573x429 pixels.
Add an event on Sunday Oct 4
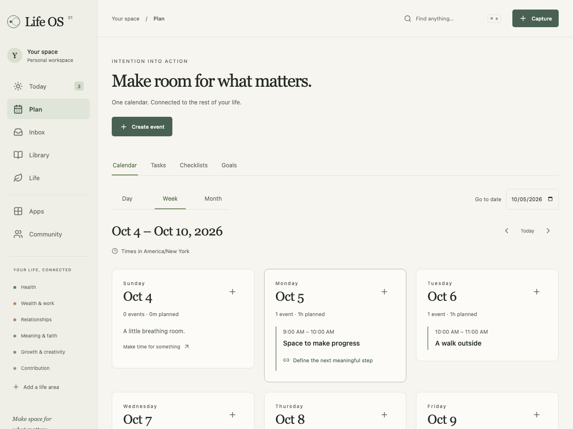pos(233,292)
